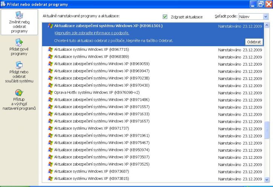Click Windows flag icon next to KB973687
The image size is (273, 187).
tap(50, 171)
